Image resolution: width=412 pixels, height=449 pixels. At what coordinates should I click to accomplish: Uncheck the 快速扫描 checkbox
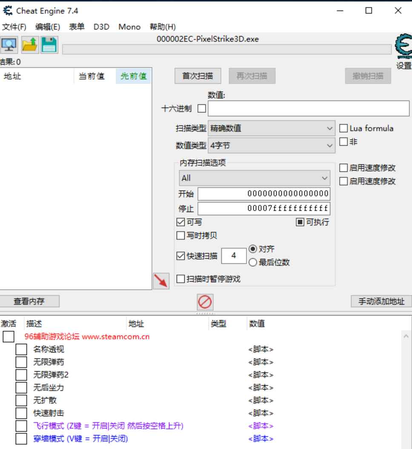180,256
